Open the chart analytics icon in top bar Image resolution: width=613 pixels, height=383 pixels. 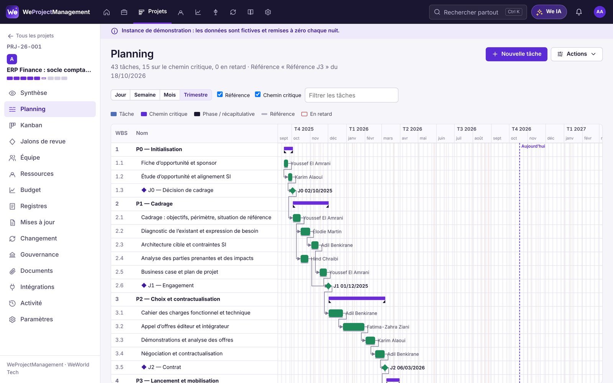coord(198,12)
